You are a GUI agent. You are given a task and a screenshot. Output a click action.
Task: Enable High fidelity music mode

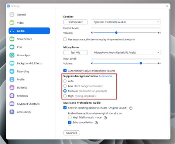point(70,117)
